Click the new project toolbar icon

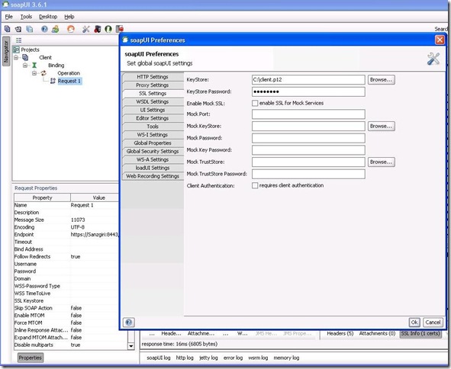(x=7, y=29)
